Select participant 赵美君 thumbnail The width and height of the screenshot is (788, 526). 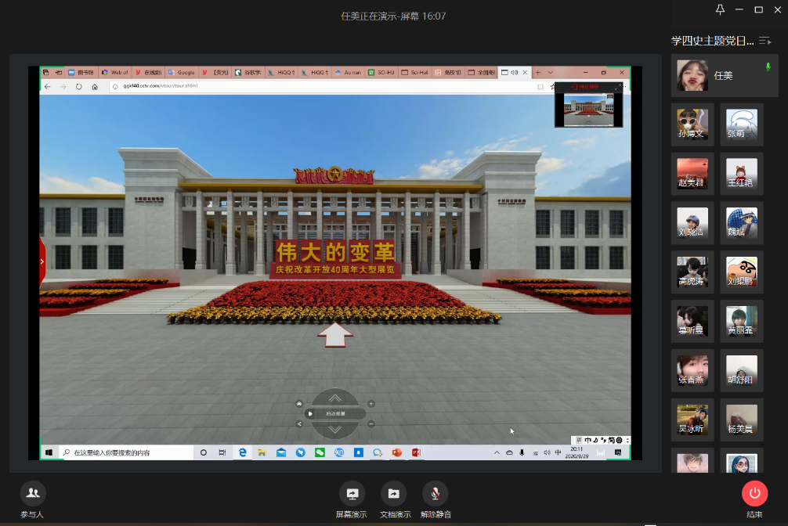coord(692,174)
